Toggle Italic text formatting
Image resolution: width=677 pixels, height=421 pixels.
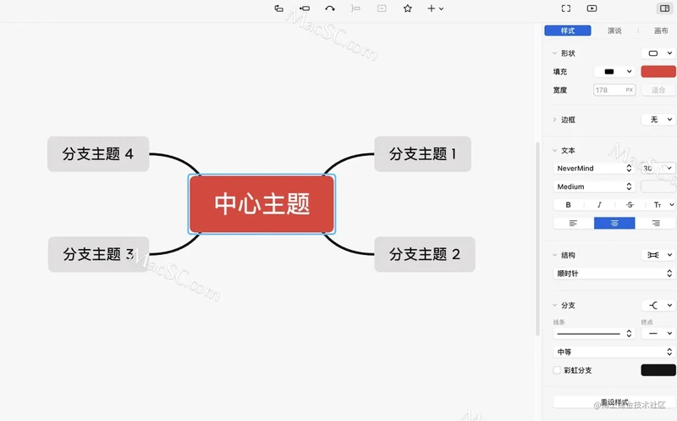(599, 205)
